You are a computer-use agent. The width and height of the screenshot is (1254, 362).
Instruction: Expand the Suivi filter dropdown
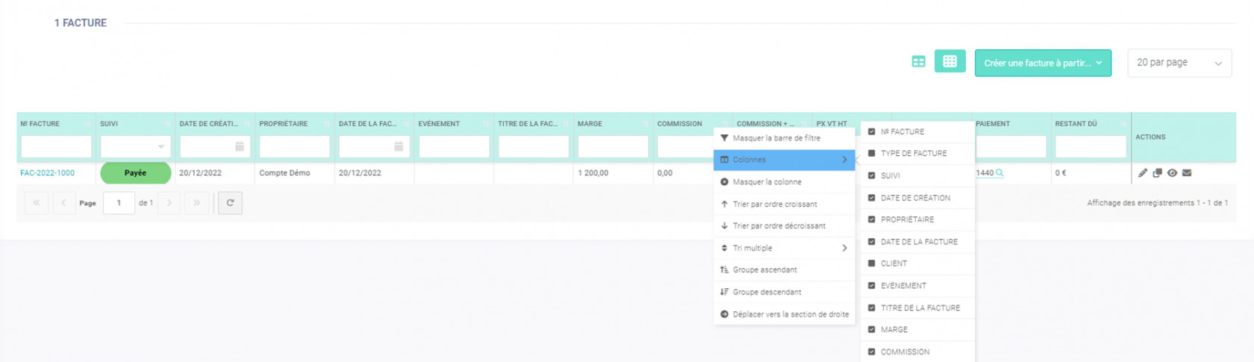coord(160,147)
